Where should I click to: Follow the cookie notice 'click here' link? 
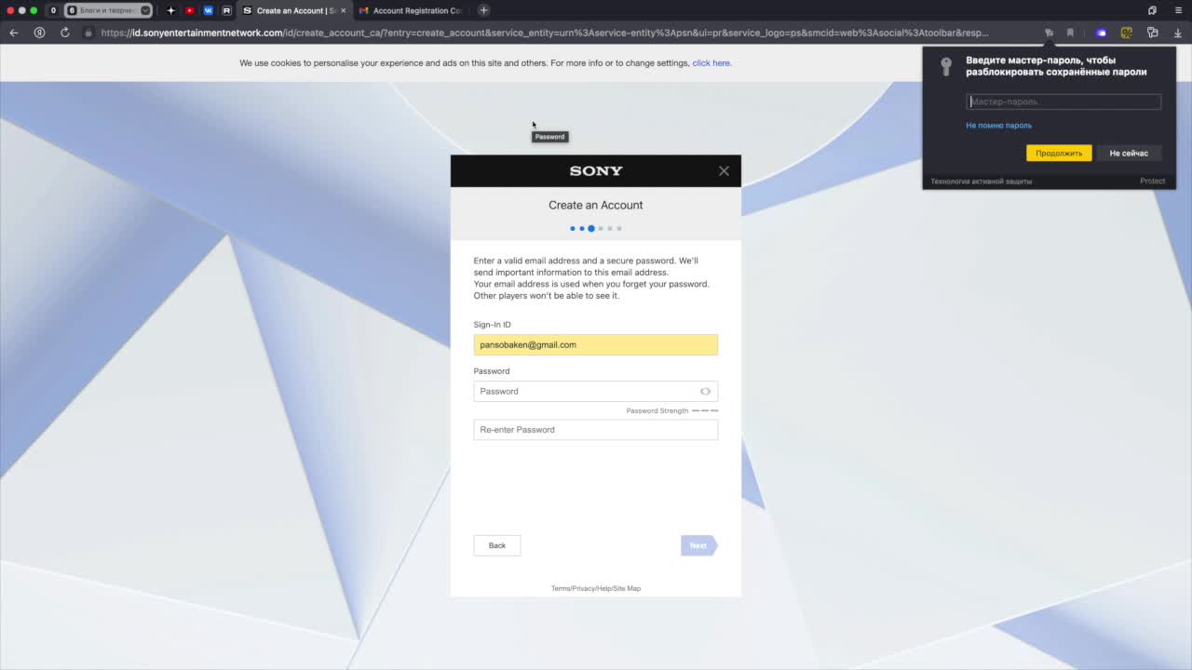(x=711, y=63)
